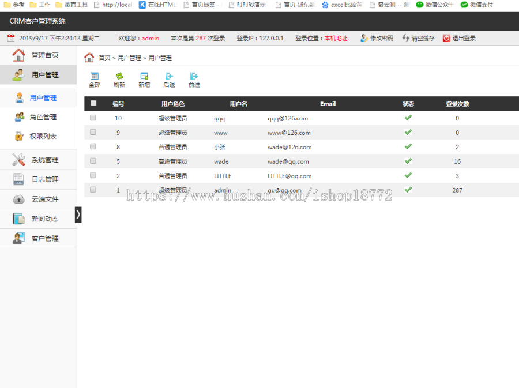The image size is (519, 388).
Task: Click 退出登录 logout link
Action: tap(459, 39)
